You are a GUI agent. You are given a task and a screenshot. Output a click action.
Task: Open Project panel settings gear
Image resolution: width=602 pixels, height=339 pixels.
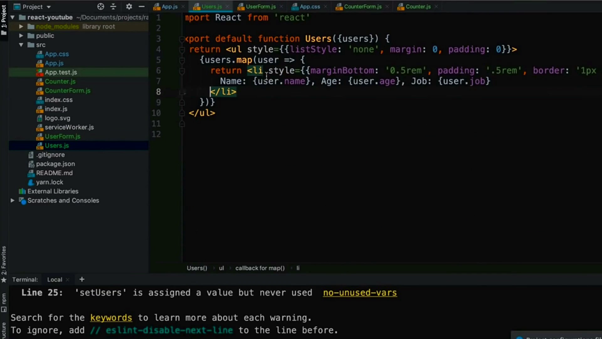pyautogui.click(x=129, y=7)
